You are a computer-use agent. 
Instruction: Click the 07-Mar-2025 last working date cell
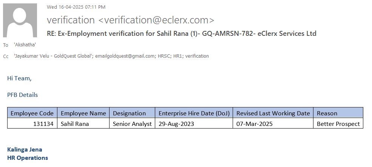pos(254,124)
